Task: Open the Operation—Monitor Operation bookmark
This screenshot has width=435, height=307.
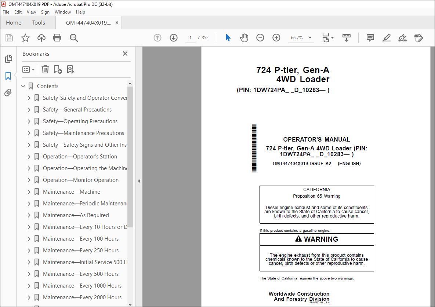Action: point(81,180)
